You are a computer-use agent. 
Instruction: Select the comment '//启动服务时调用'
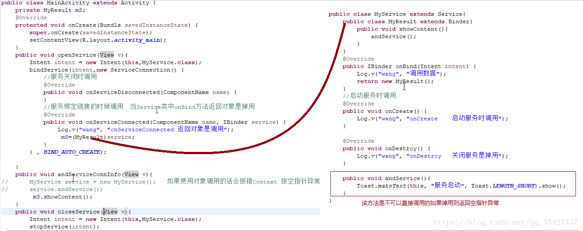[x=369, y=96]
